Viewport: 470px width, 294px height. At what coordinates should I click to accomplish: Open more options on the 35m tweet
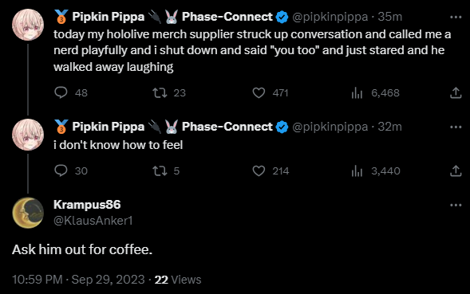coord(456,18)
